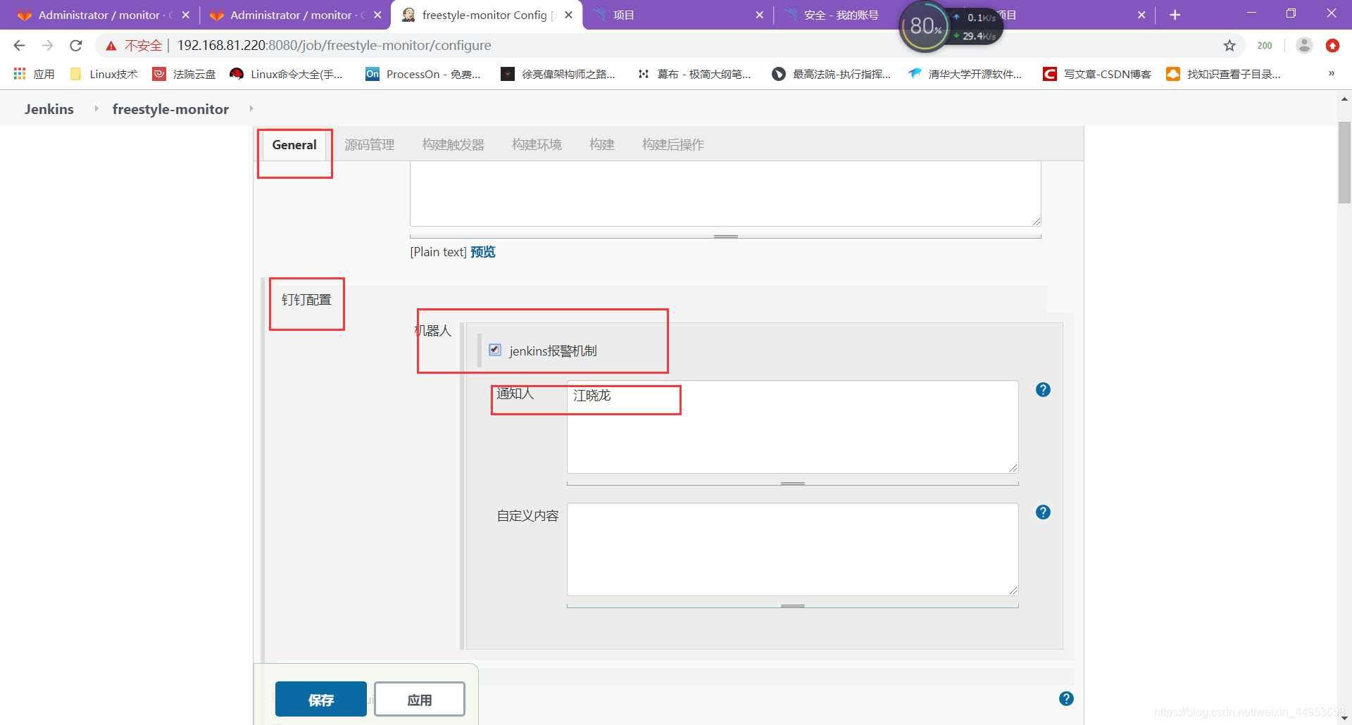Viewport: 1352px width, 725px height.
Task: Switch to the 安全 - 我的账号 browser tab
Action: point(841,15)
